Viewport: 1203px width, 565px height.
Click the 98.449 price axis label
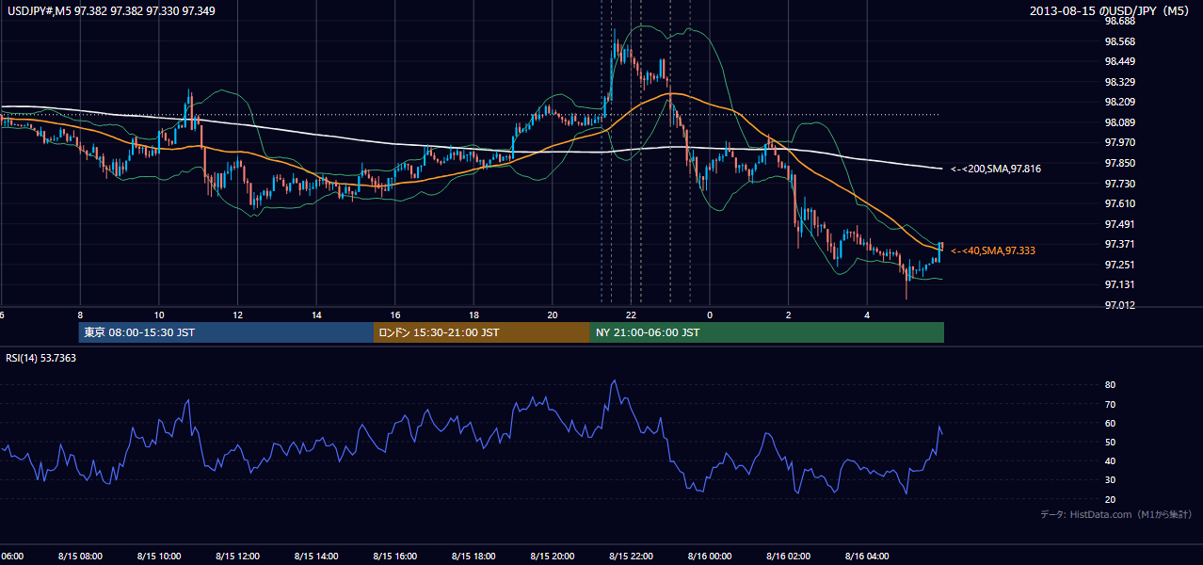tap(1120, 62)
